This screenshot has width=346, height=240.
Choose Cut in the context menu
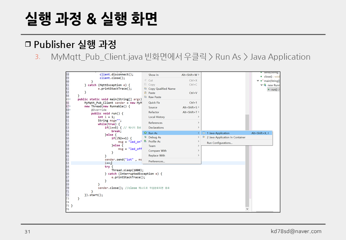[172, 80]
